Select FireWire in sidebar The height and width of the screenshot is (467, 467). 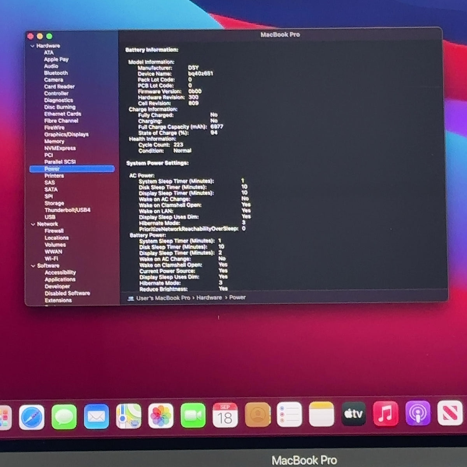(x=54, y=128)
